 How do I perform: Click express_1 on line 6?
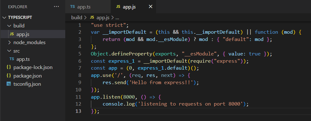click(x=122, y=61)
